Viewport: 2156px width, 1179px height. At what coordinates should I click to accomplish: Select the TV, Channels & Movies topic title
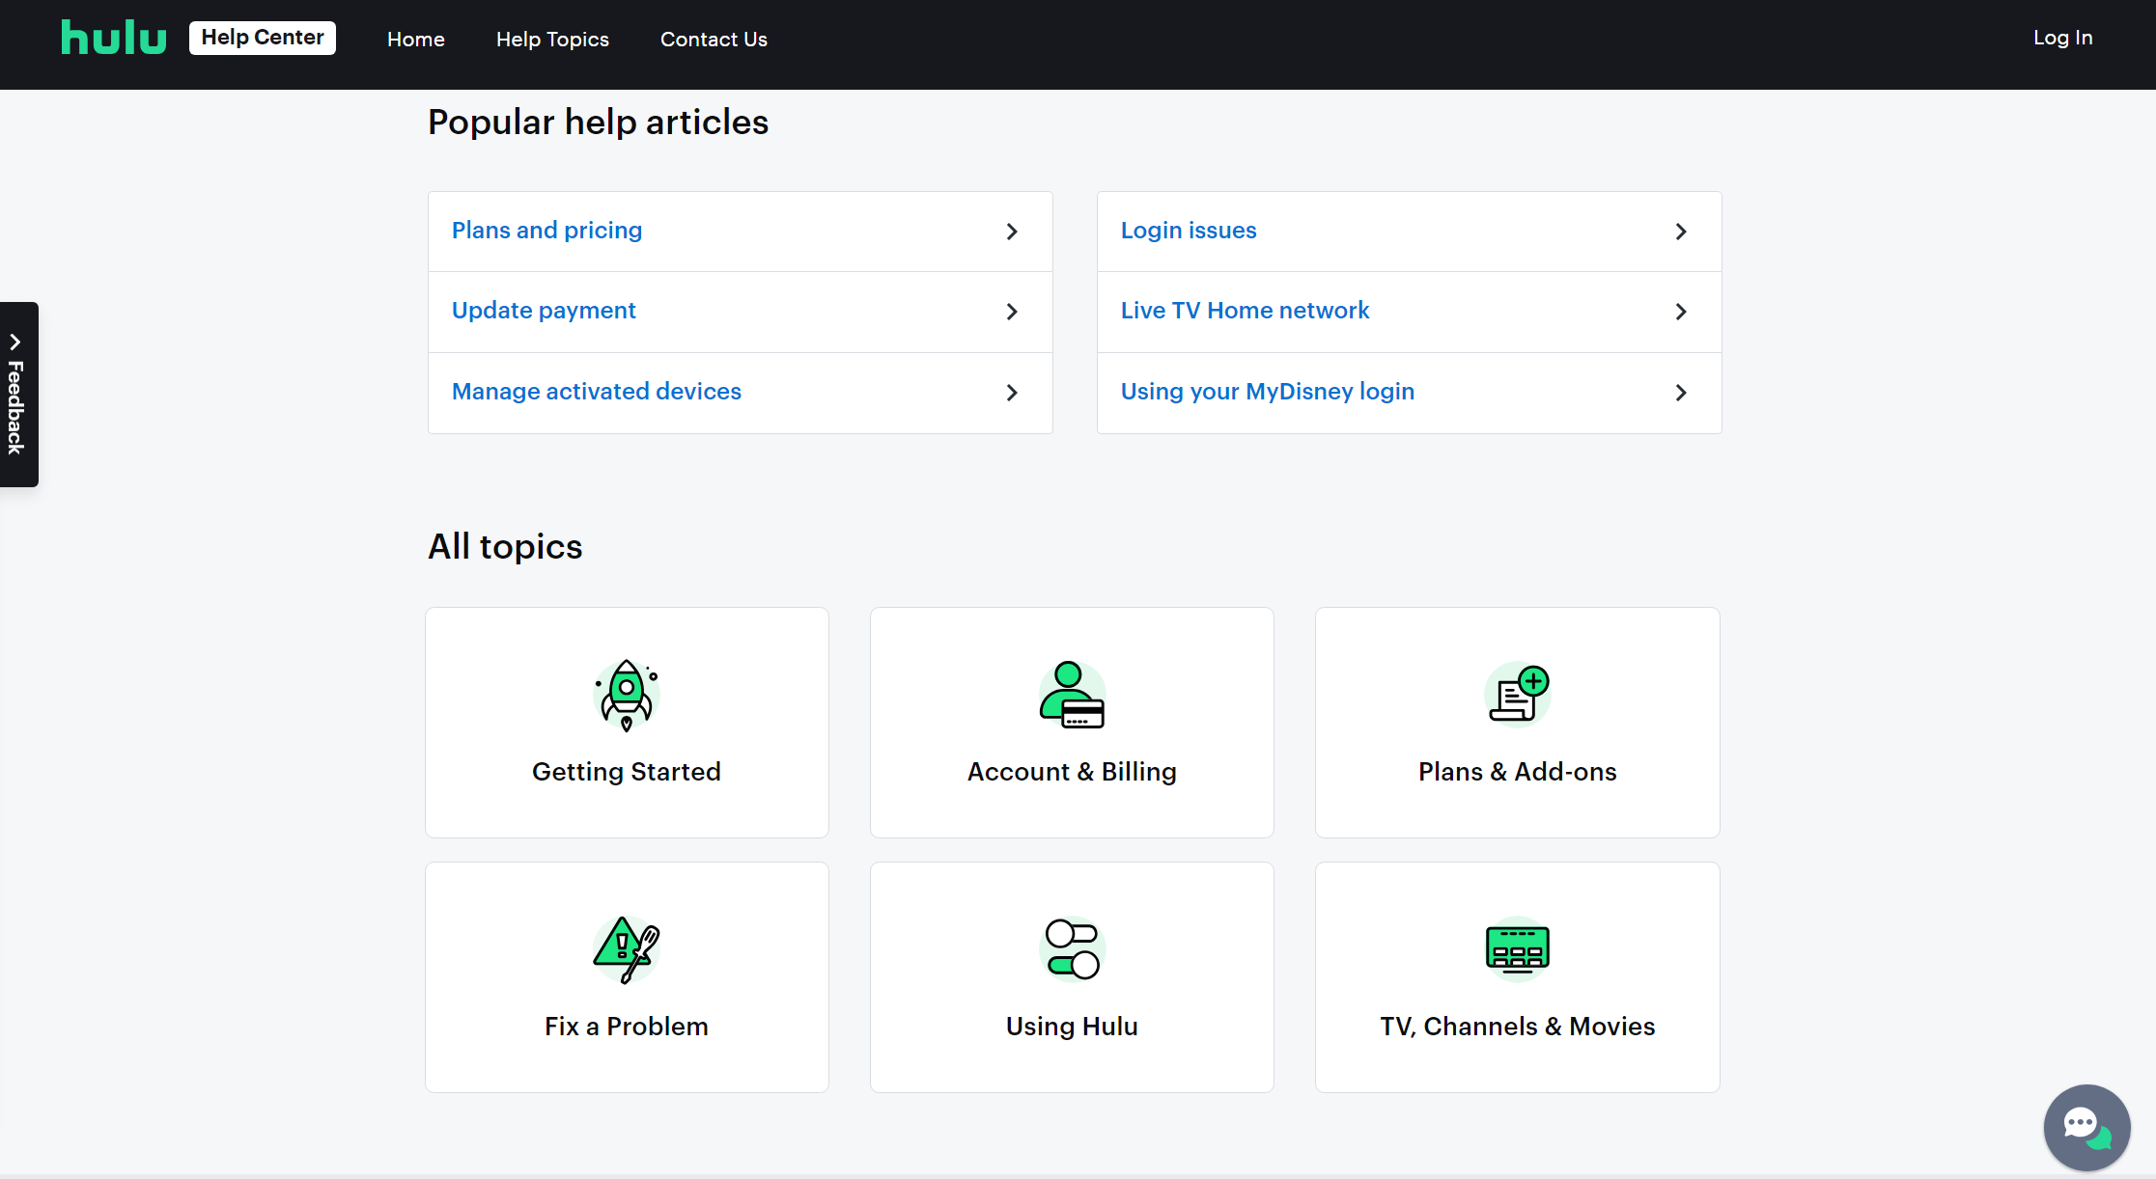coord(1518,1027)
